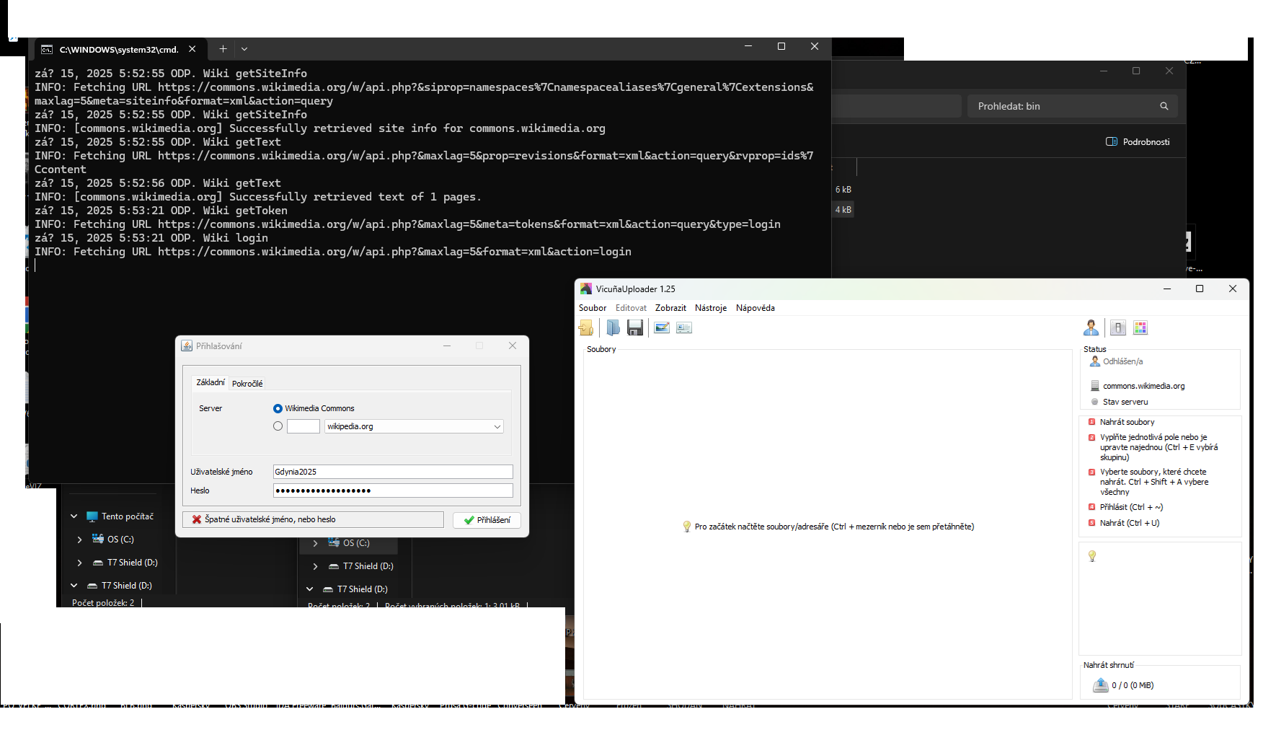The image size is (1263, 735).
Task: Open the wikipedia.org server dropdown
Action: click(497, 426)
